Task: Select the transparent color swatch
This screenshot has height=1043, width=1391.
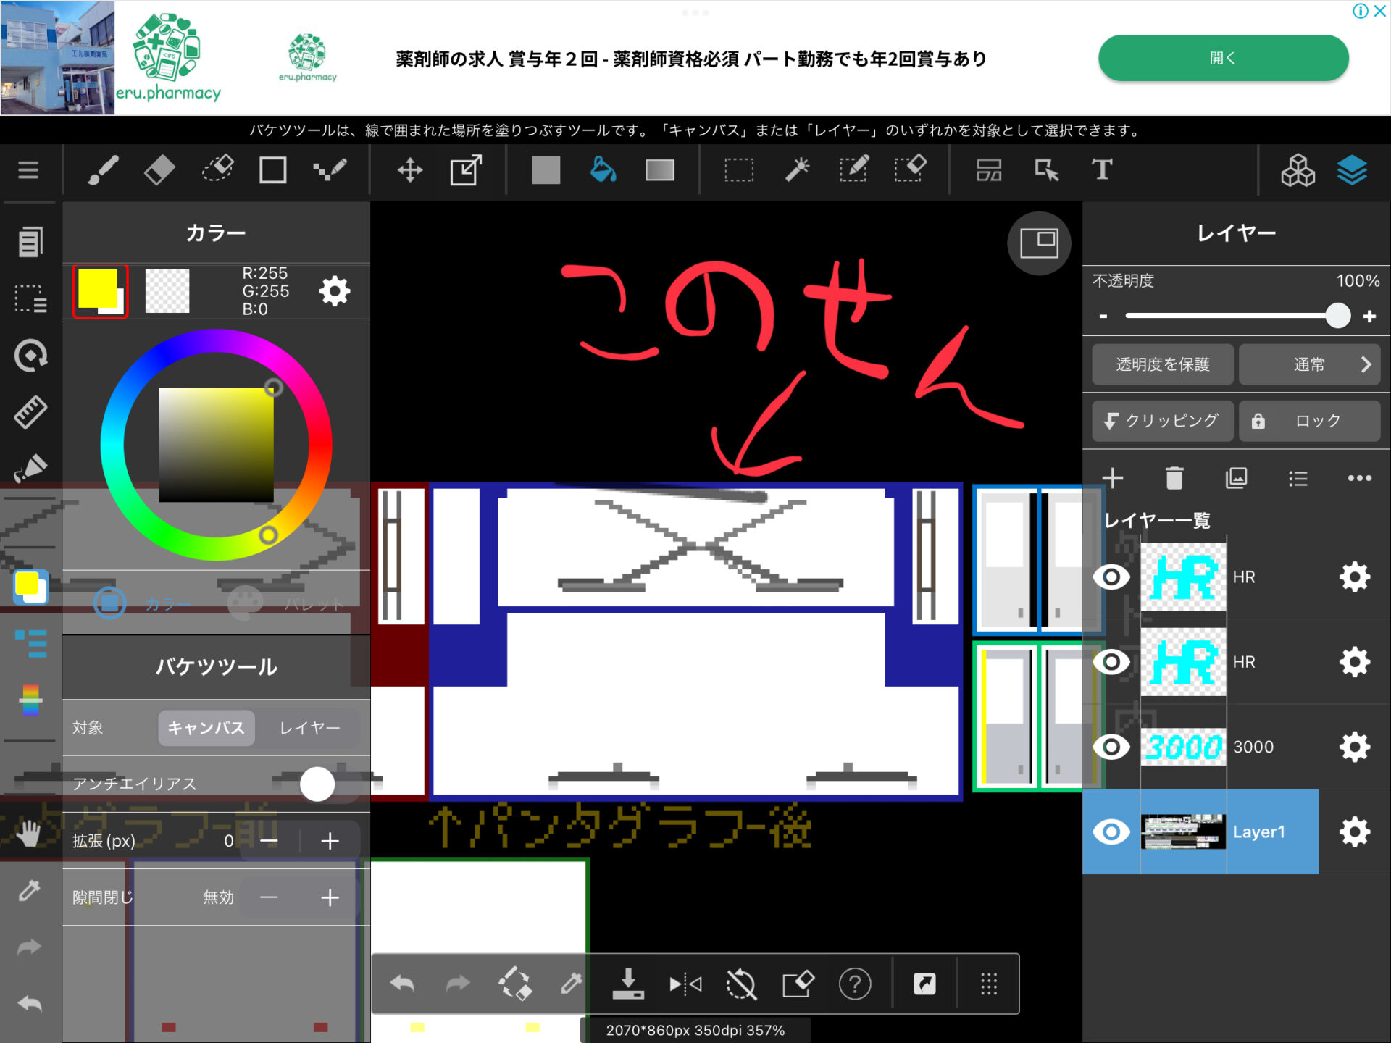Action: pyautogui.click(x=167, y=291)
